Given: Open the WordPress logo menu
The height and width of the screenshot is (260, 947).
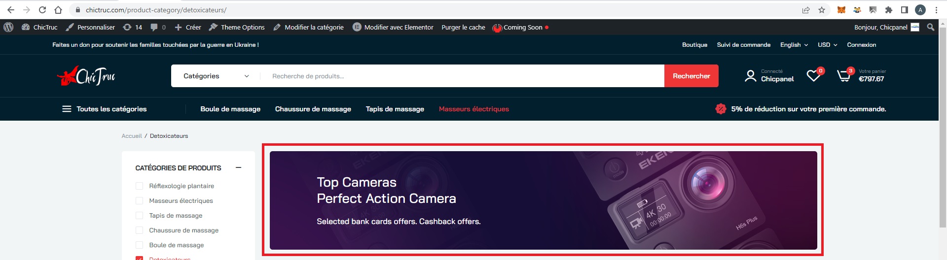Looking at the screenshot, I should pos(8,27).
